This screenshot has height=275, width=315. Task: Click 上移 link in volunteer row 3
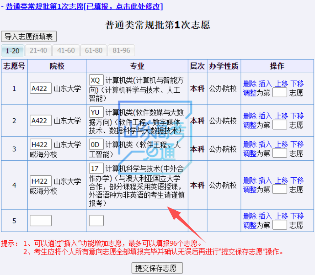pos(281,144)
